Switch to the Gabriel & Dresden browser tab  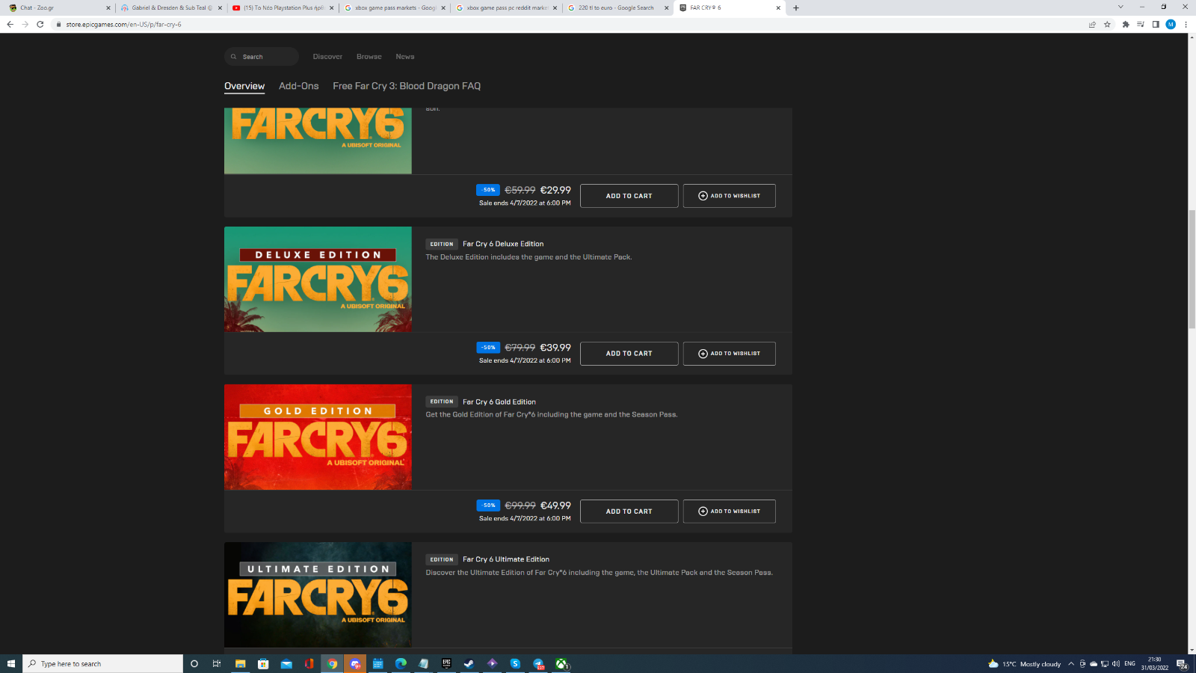[170, 7]
